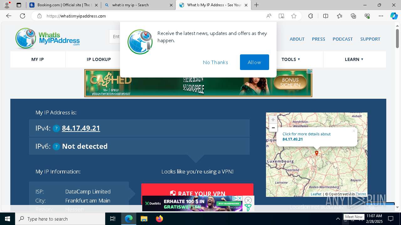Click the RATE YOUR VPN button
The image size is (401, 225).
click(x=197, y=193)
